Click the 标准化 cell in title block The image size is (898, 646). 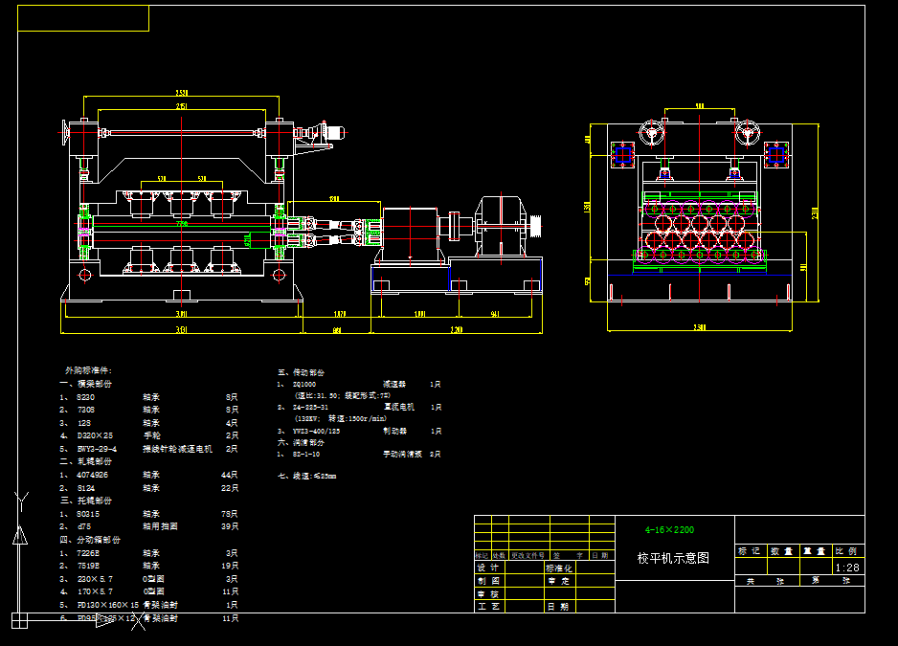(558, 568)
